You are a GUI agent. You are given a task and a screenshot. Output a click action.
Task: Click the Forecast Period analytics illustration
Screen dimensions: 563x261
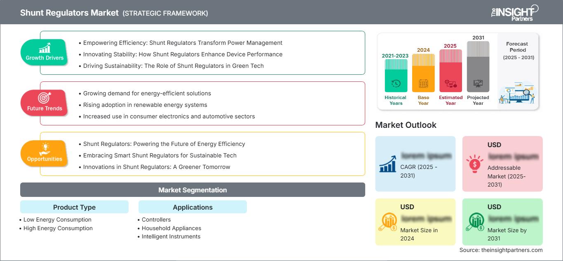(518, 92)
